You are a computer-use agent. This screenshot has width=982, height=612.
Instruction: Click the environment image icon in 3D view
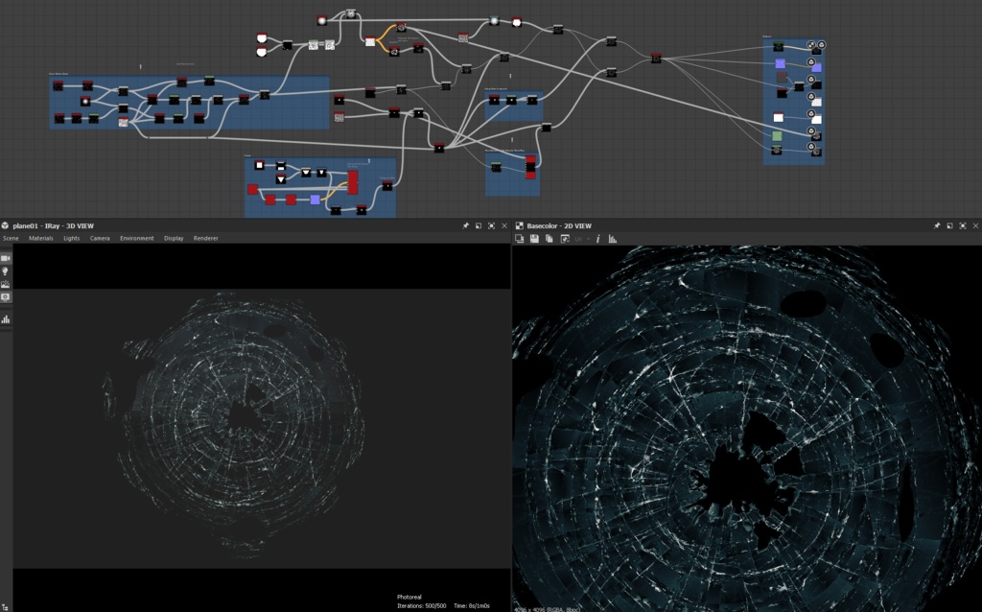[6, 284]
